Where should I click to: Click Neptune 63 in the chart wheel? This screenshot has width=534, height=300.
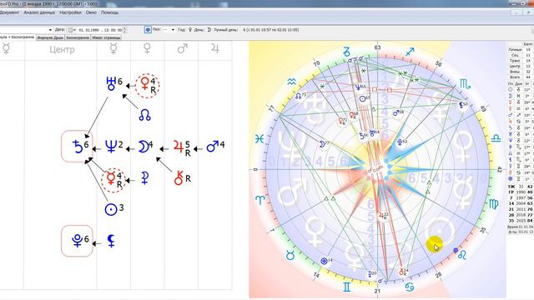point(360,87)
